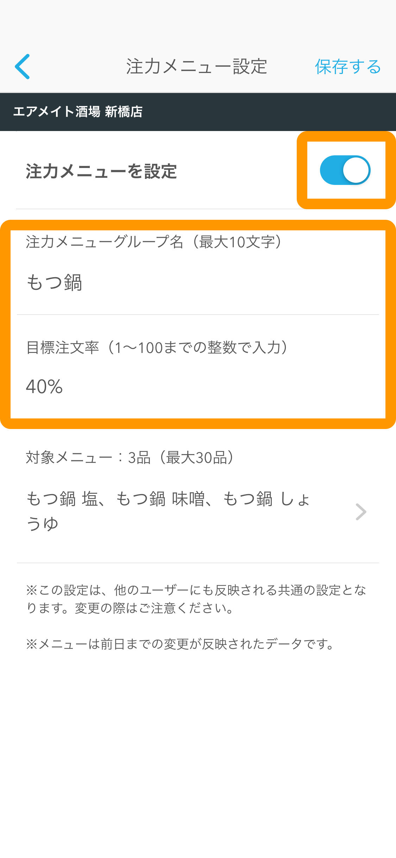Toggle the 注力メニューを設定 switch off
This screenshot has width=396, height=858.
pos(345,170)
